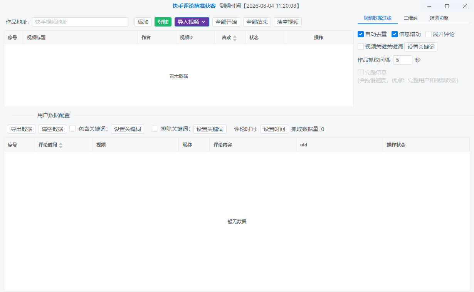The height and width of the screenshot is (292, 474).
Task: Click the 作品抓取间隔 seconds input
Action: [403, 60]
